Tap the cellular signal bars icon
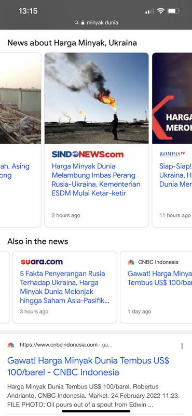Viewport: 192px width, 416px height. [x=149, y=11]
